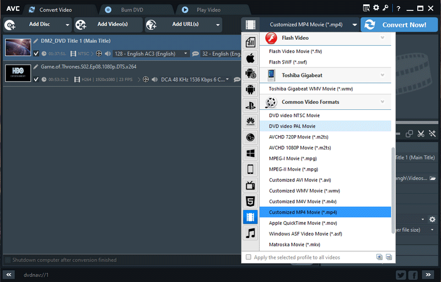Viewport: 441px width, 282px height.
Task: Select DVD video PAL Movie
Action: (325, 126)
